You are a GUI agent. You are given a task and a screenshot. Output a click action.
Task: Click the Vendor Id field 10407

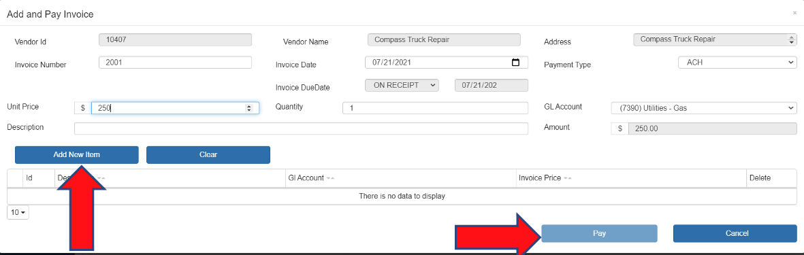pyautogui.click(x=176, y=39)
